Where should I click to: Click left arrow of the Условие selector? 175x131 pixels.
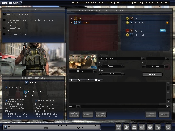click(144, 66)
